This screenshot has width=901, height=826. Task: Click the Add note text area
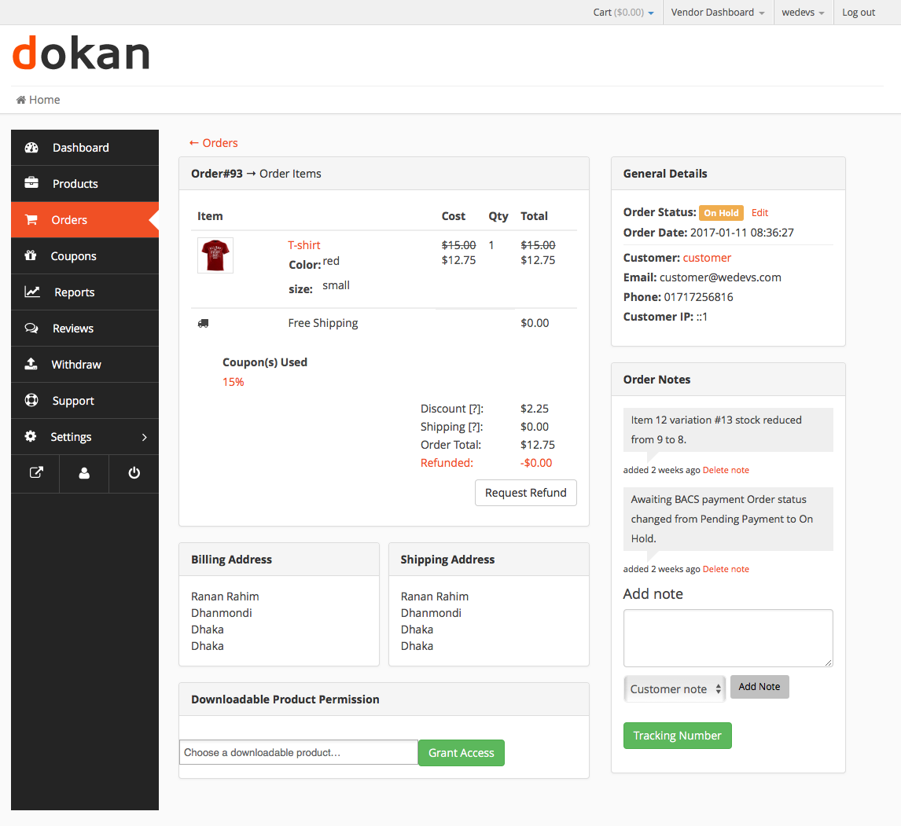pos(728,638)
